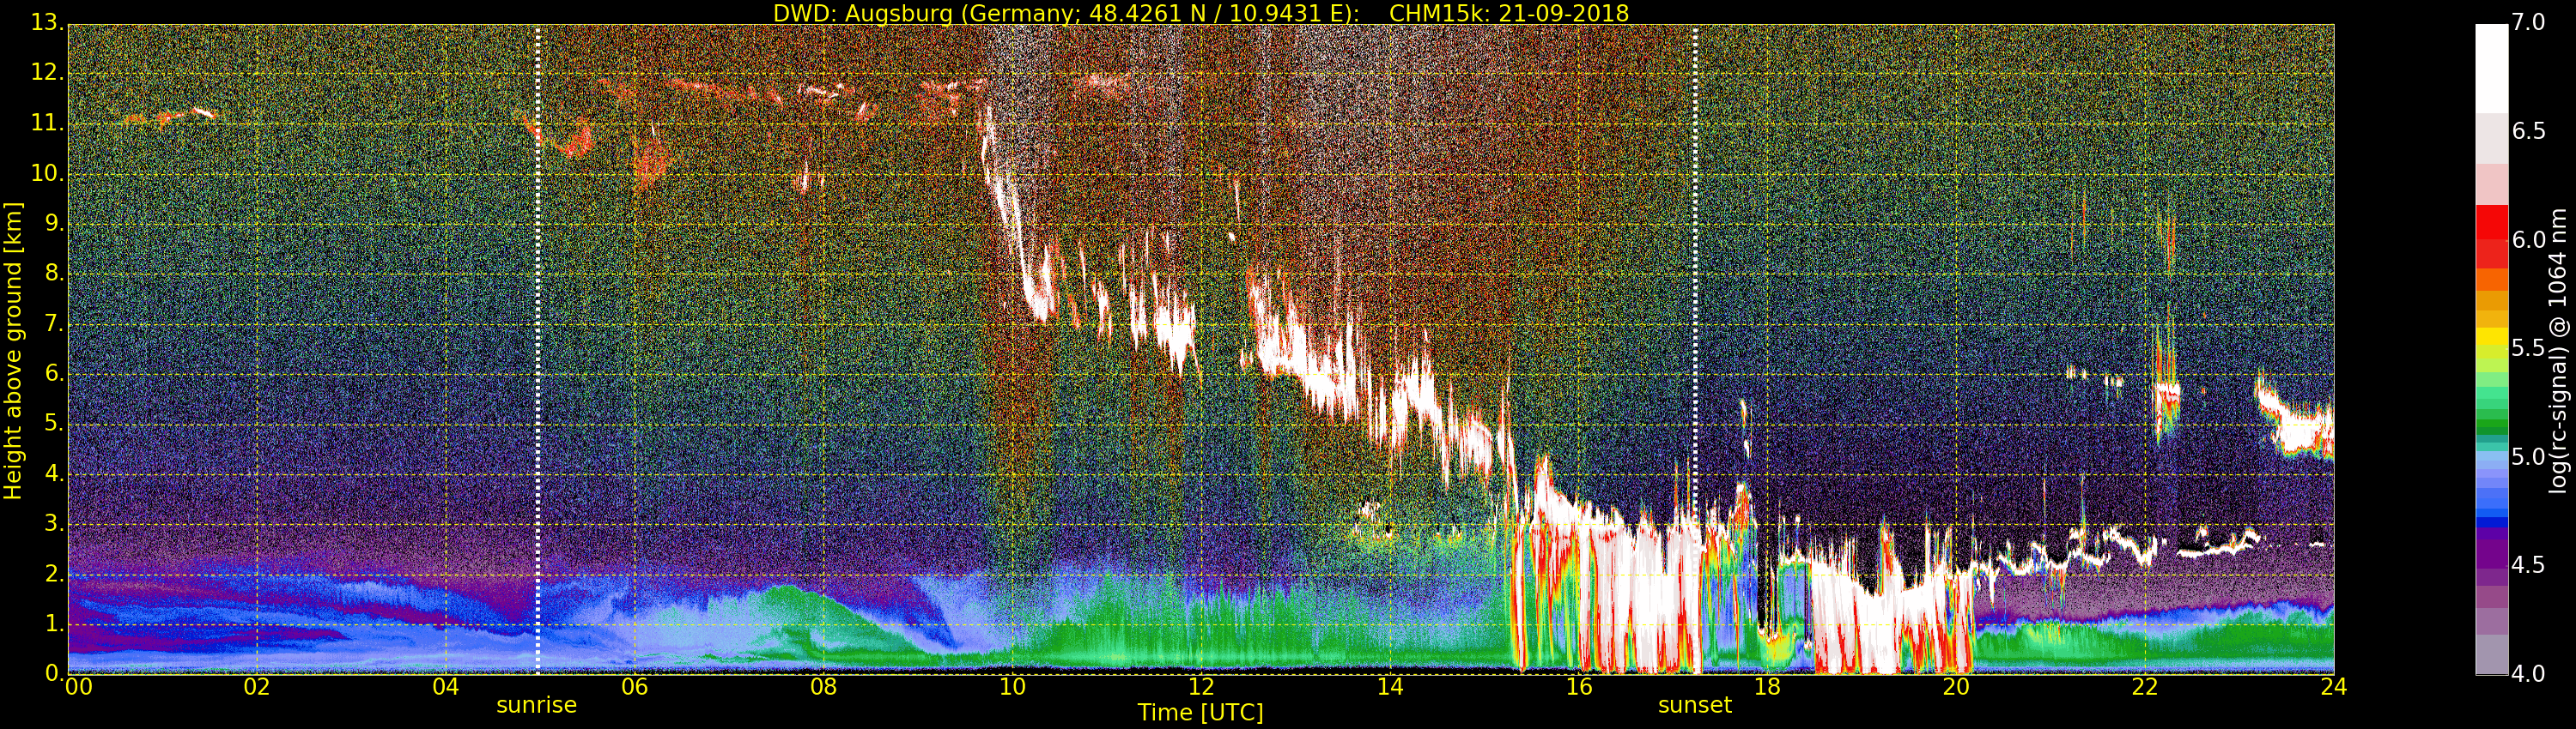Click the time-axis tick label "00"

point(79,686)
